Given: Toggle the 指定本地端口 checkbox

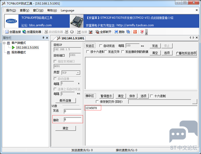Looking at the screenshot, I should click(55, 61).
